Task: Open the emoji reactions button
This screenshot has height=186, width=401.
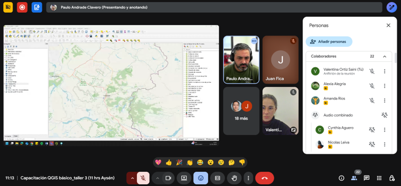Action: (201, 178)
